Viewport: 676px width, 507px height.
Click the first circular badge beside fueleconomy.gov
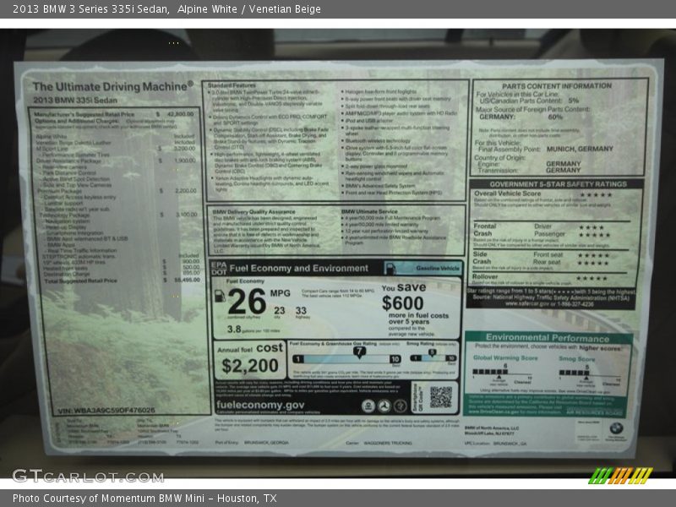[368, 406]
